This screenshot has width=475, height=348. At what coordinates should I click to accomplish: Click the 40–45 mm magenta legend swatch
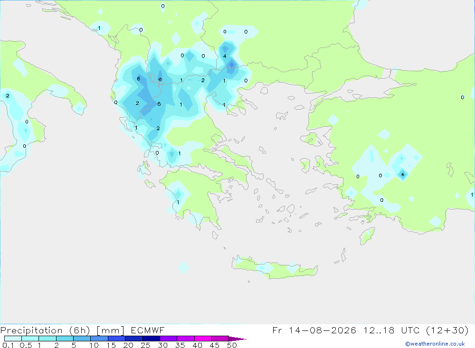pyautogui.click(x=203, y=339)
